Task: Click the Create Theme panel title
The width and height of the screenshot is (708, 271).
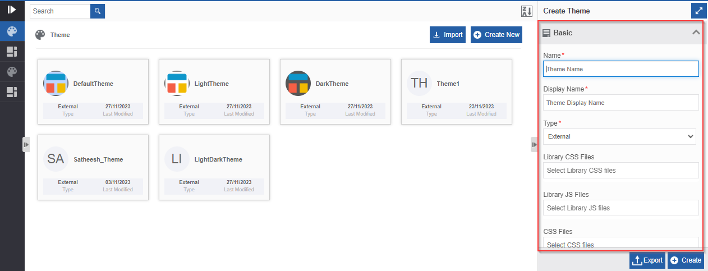Action: pos(567,11)
